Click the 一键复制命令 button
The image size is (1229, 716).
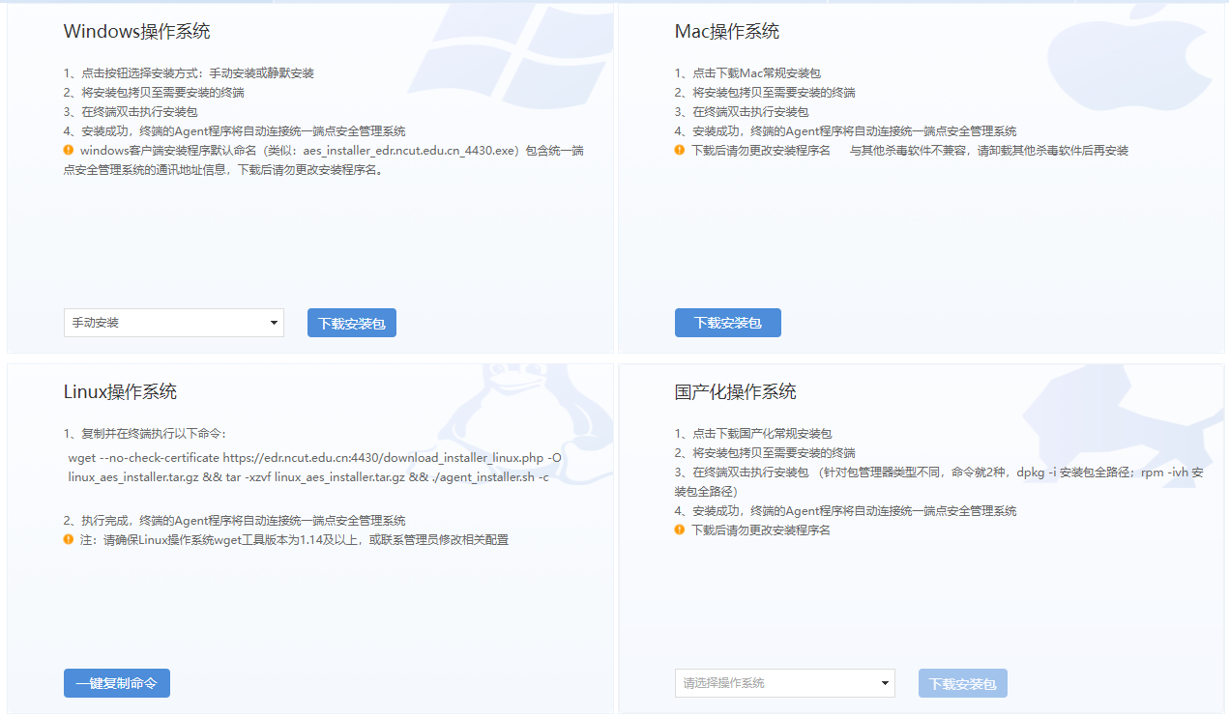[x=117, y=683]
